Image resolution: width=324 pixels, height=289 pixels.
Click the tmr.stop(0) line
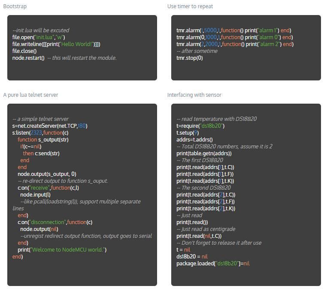point(189,58)
